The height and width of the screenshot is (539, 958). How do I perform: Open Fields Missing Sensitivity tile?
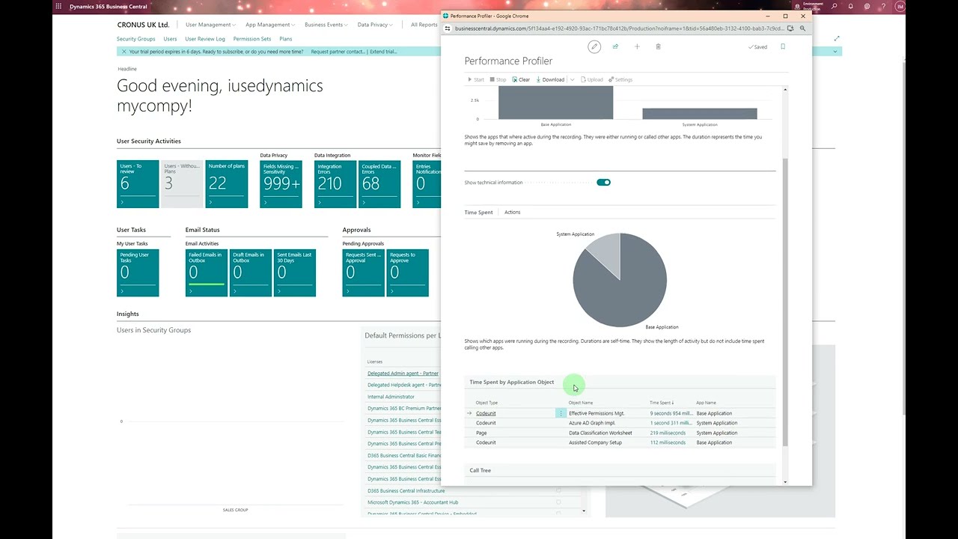point(281,184)
